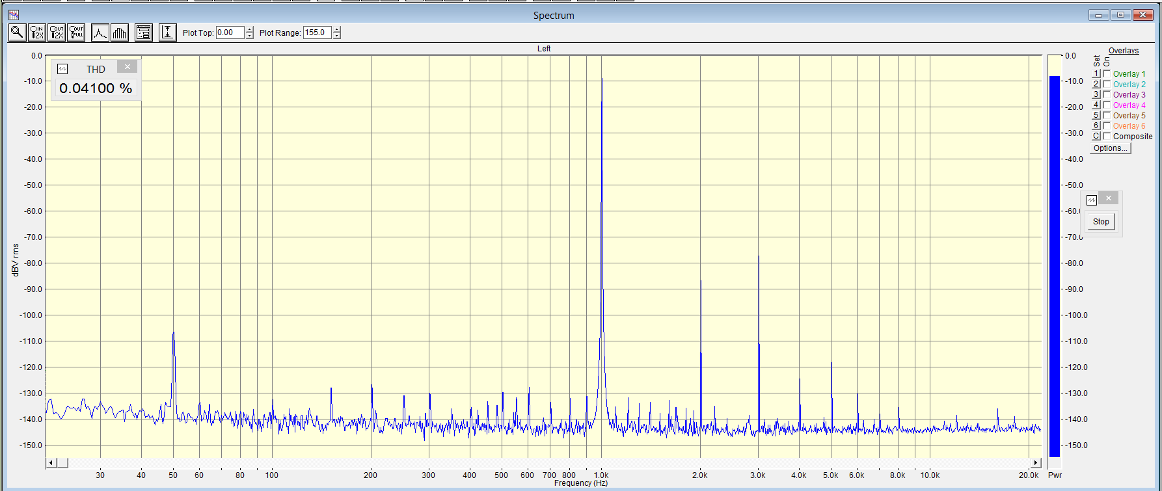Screen dimensions: 1162x491
Task: Click the Left channel title above plot
Action: pyautogui.click(x=544, y=49)
